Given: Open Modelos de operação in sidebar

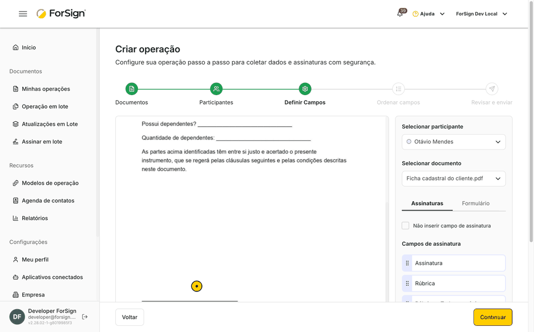Looking at the screenshot, I should click(50, 183).
